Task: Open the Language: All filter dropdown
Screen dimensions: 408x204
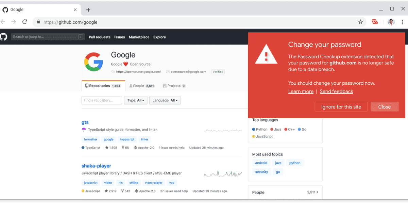Action: tap(165, 100)
